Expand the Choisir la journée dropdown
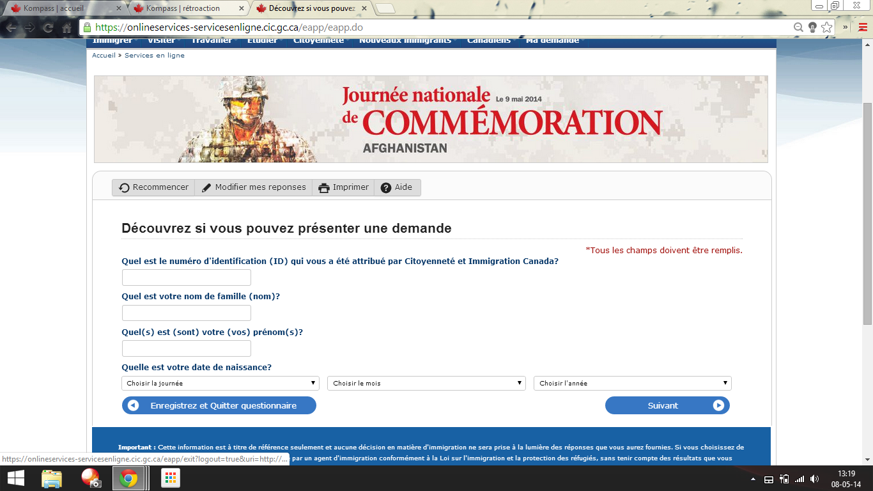The height and width of the screenshot is (491, 873). click(x=220, y=383)
